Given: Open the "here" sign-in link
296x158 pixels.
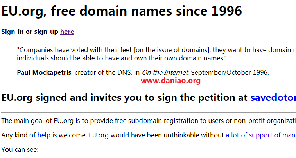Looking at the screenshot, I should pos(67,32).
